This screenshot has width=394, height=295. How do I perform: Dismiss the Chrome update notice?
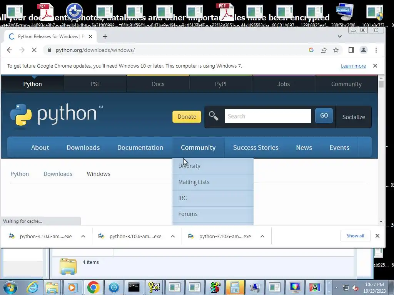click(375, 66)
